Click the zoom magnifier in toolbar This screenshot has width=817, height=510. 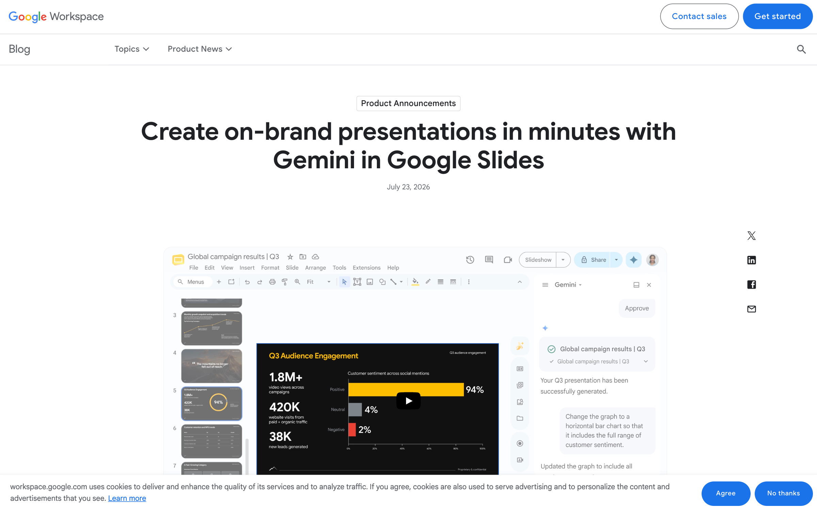click(x=297, y=282)
